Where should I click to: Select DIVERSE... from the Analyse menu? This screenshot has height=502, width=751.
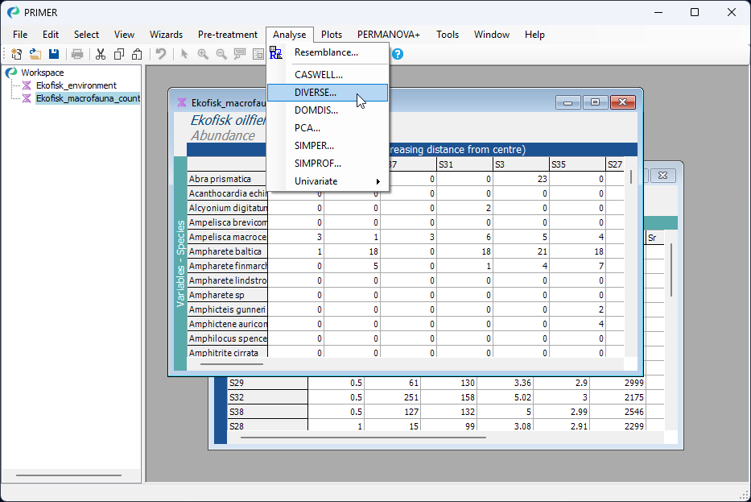pos(316,93)
